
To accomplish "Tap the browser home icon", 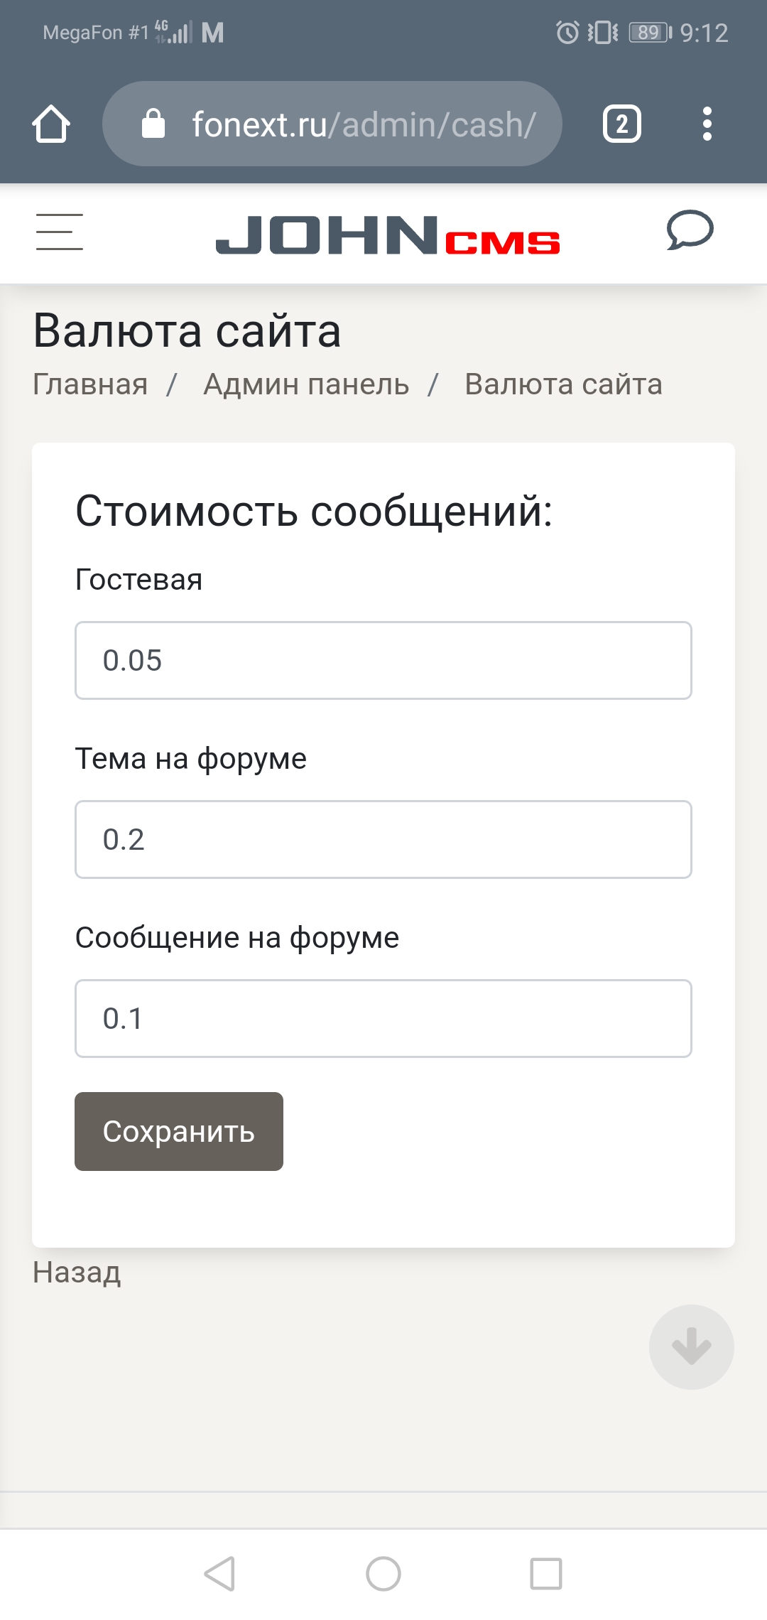I will [x=51, y=124].
